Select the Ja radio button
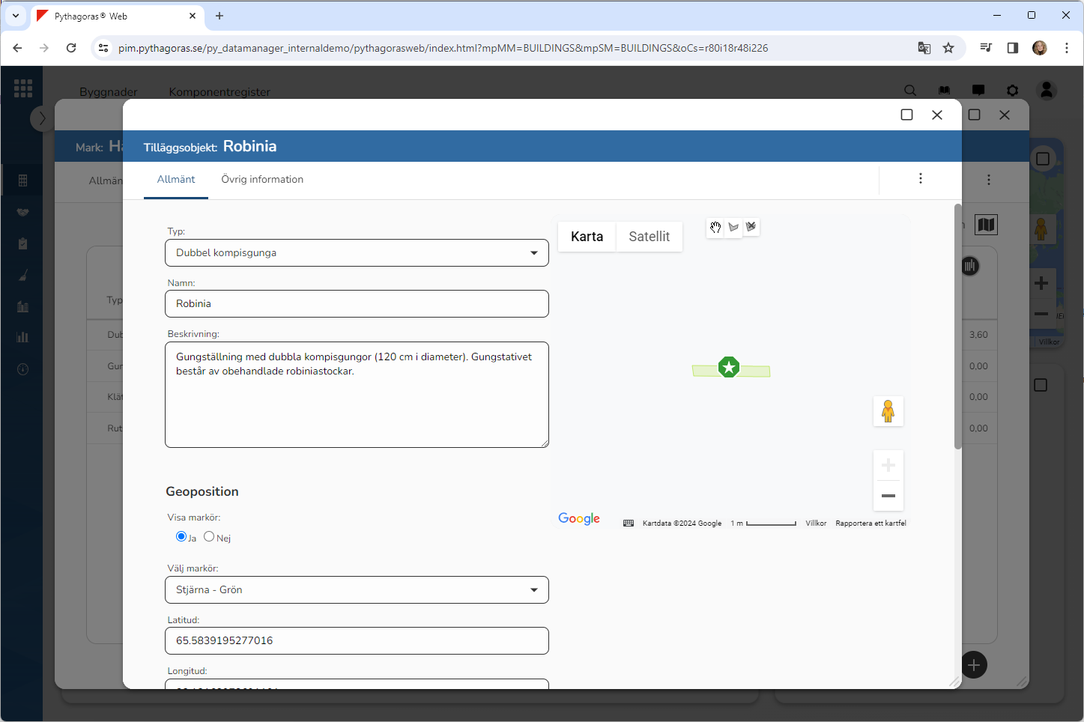This screenshot has width=1084, height=722. [x=181, y=536]
